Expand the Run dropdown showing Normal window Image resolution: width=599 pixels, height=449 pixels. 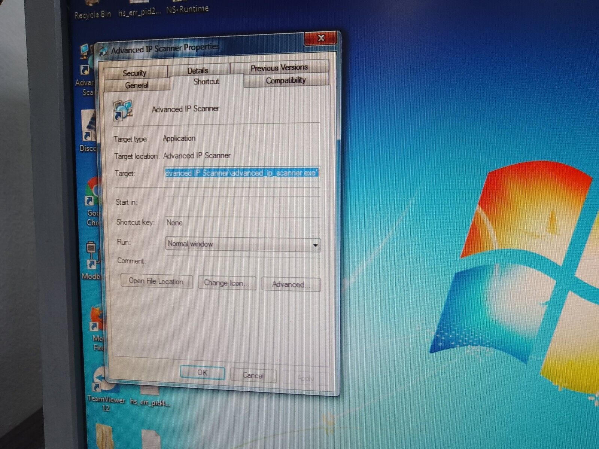[243, 244]
